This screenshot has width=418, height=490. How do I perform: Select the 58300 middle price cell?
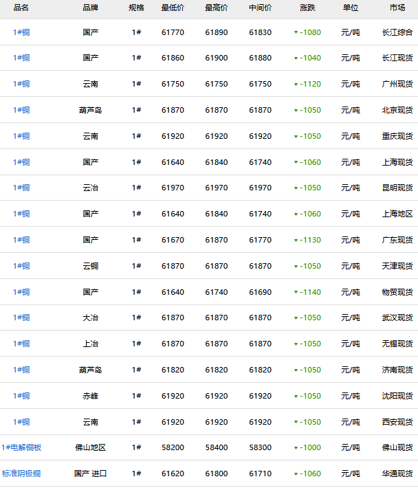pyautogui.click(x=260, y=447)
